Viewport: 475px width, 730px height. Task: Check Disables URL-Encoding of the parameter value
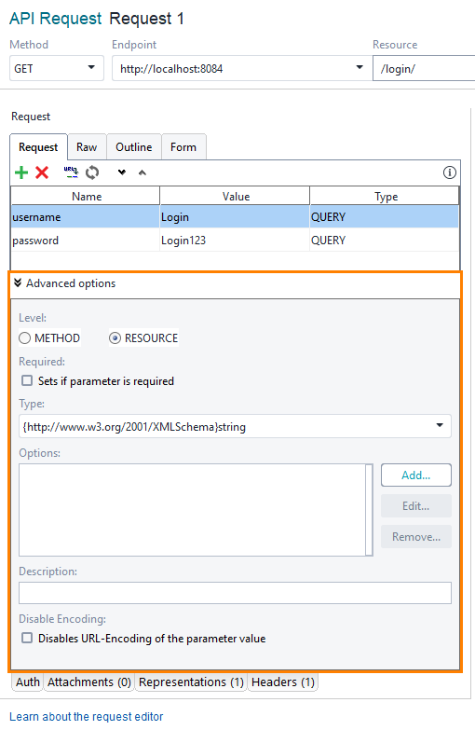point(27,638)
